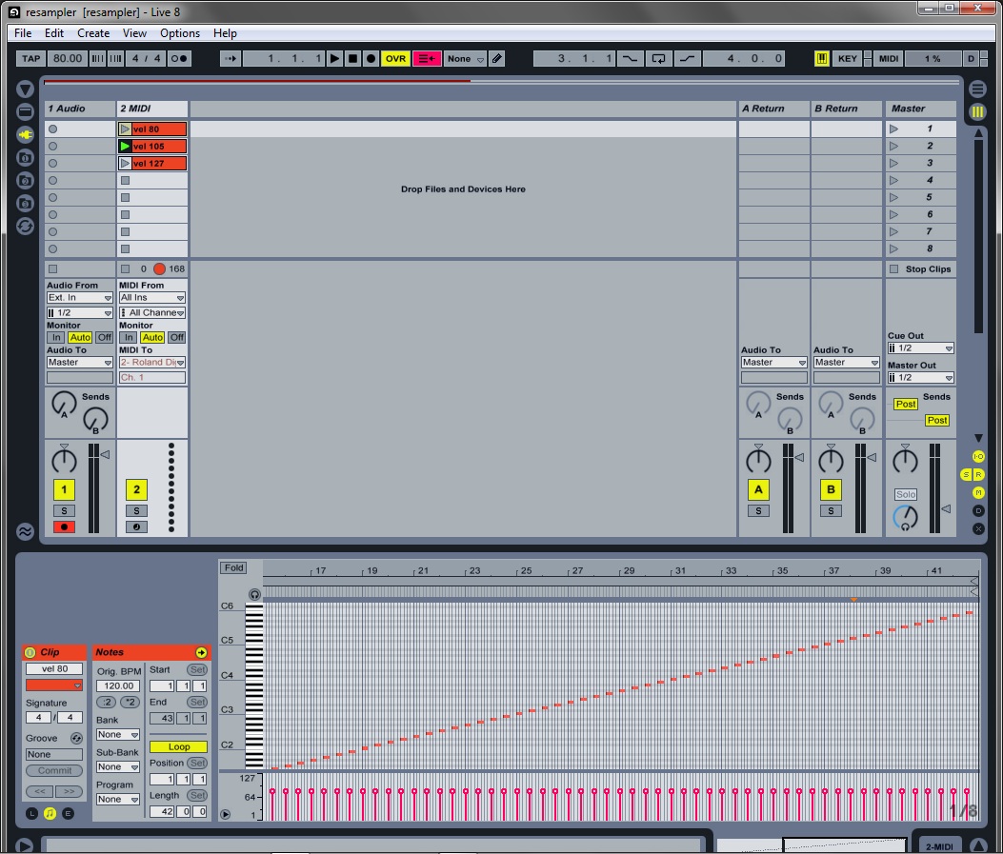Click the TAP tempo button
The height and width of the screenshot is (854, 1003).
point(30,58)
